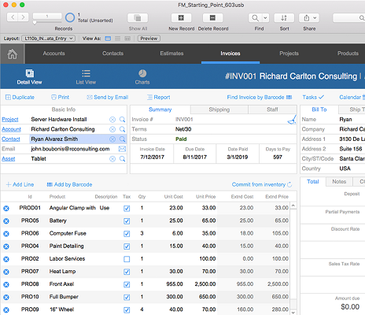Open the Asset link label
The image size is (365, 315).
[9, 159]
